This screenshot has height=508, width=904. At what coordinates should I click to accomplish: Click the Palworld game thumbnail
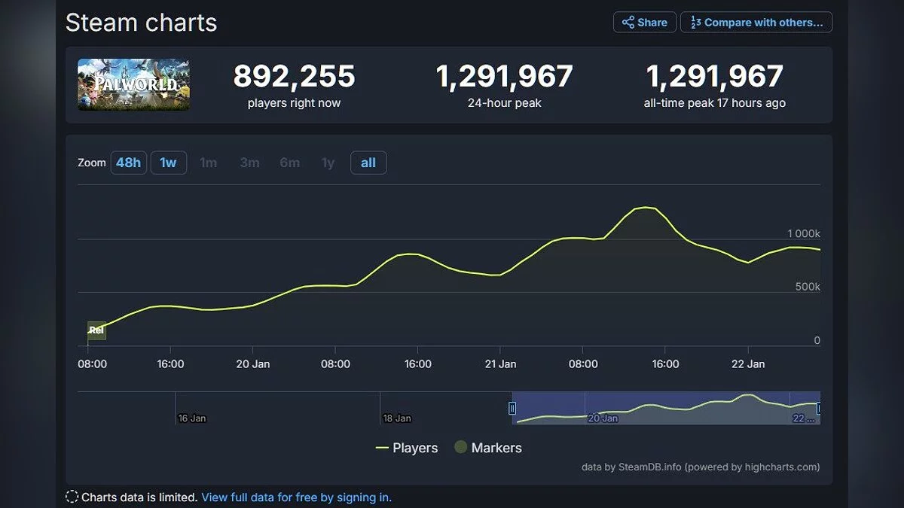click(x=133, y=85)
